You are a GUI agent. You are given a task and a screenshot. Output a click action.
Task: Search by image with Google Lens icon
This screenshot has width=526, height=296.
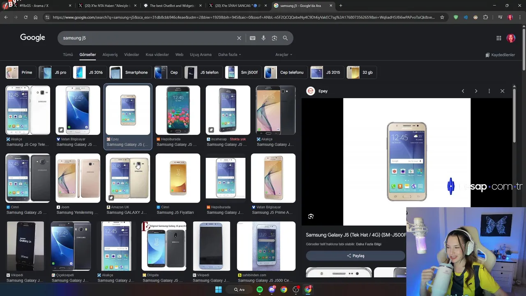[x=275, y=38]
